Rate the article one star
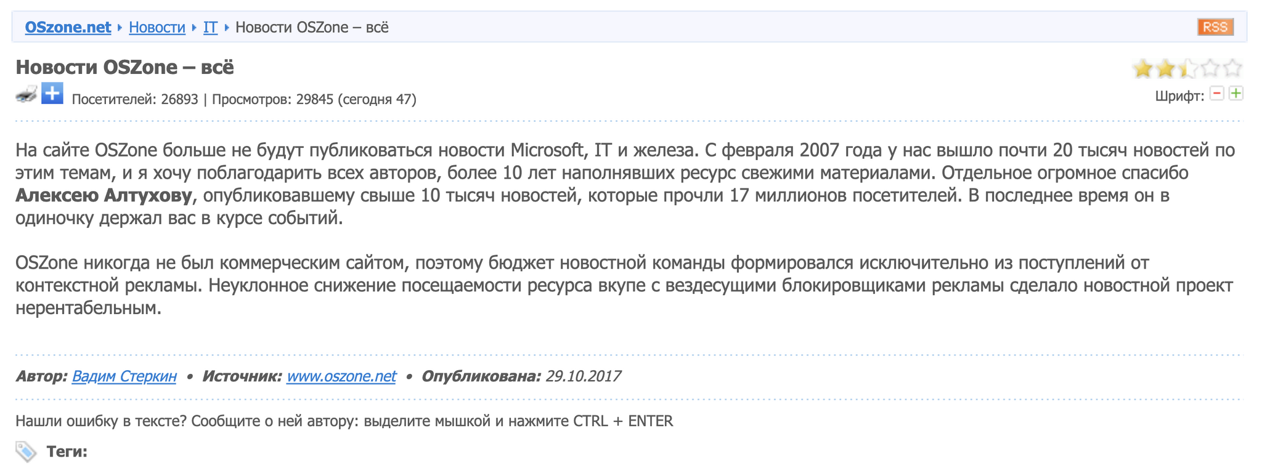The height and width of the screenshot is (470, 1262). 1142,68
